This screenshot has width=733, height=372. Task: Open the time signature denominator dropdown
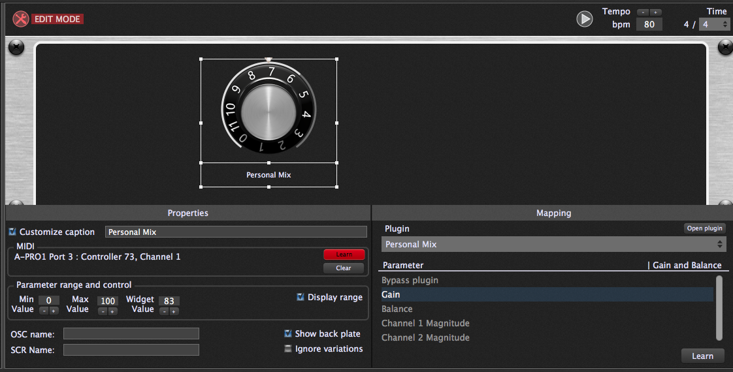tap(714, 24)
